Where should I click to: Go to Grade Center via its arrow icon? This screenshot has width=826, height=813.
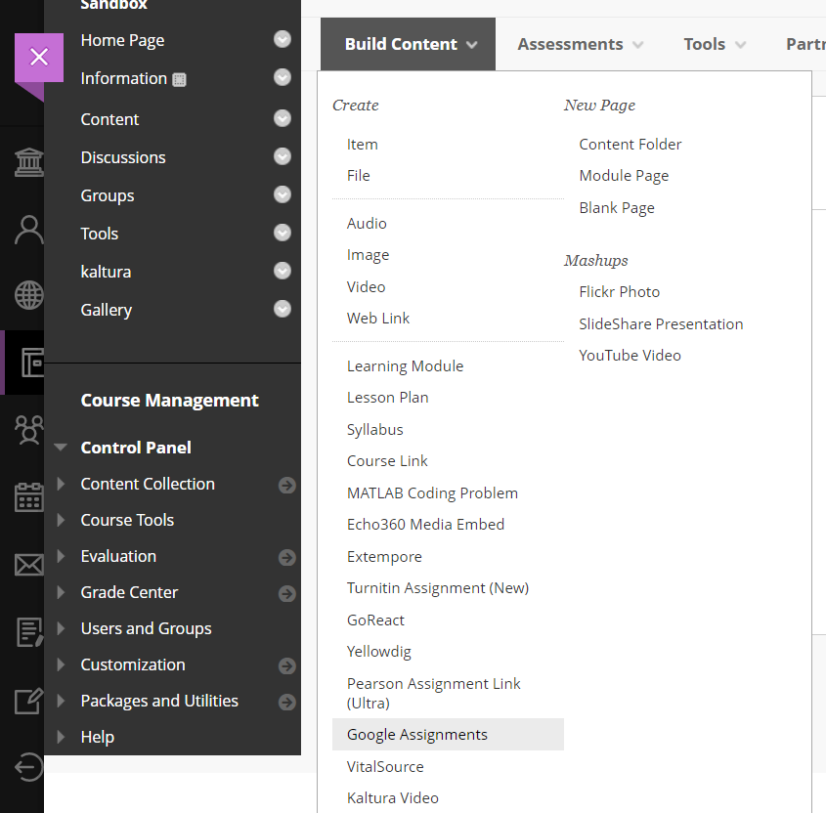click(x=287, y=593)
